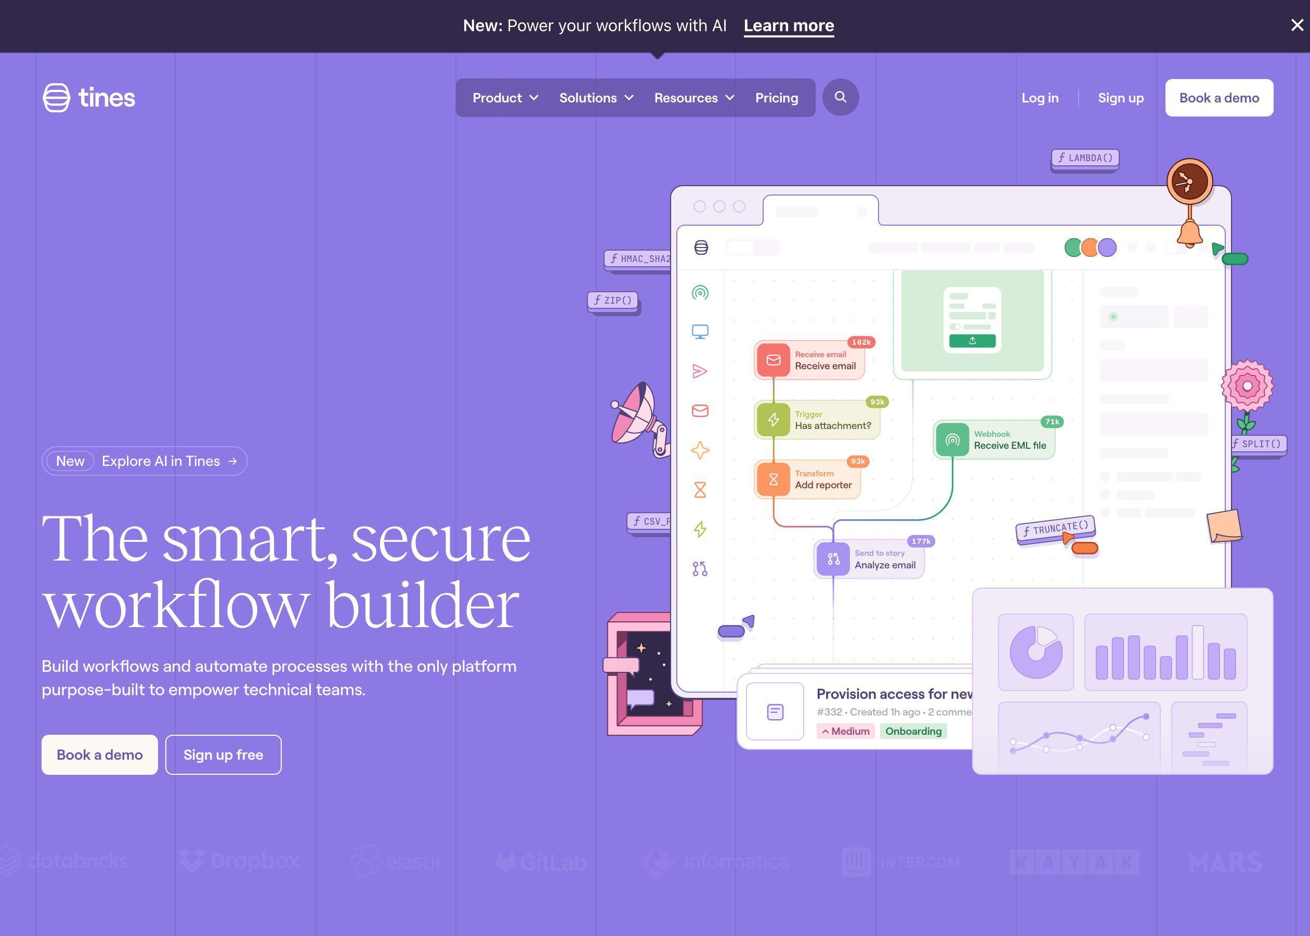Image resolution: width=1310 pixels, height=936 pixels.
Task: Toggle the purple status indicator in workflow
Action: pyautogui.click(x=1107, y=247)
